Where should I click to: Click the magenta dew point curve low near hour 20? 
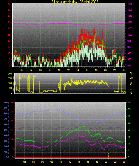point(104,149)
